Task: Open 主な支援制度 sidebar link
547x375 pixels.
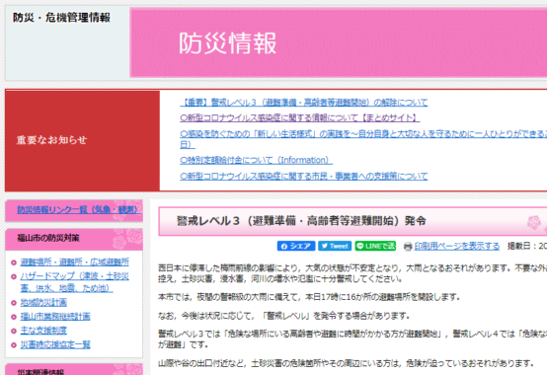Action: click(43, 331)
